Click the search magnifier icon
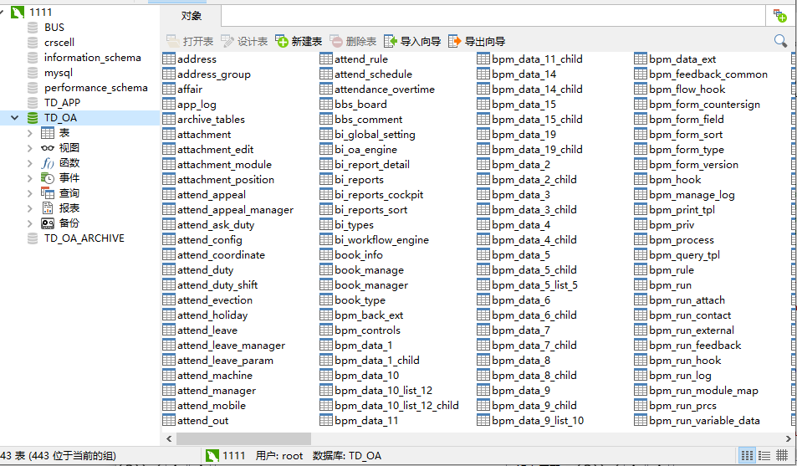This screenshot has height=466, width=797. 780,41
